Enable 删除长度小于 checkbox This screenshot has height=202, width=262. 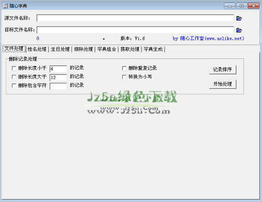click(14, 68)
